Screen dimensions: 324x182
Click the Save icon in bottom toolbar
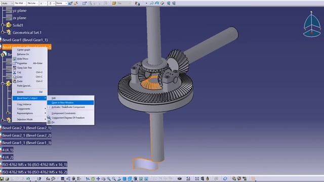pyautogui.click(x=2, y=178)
